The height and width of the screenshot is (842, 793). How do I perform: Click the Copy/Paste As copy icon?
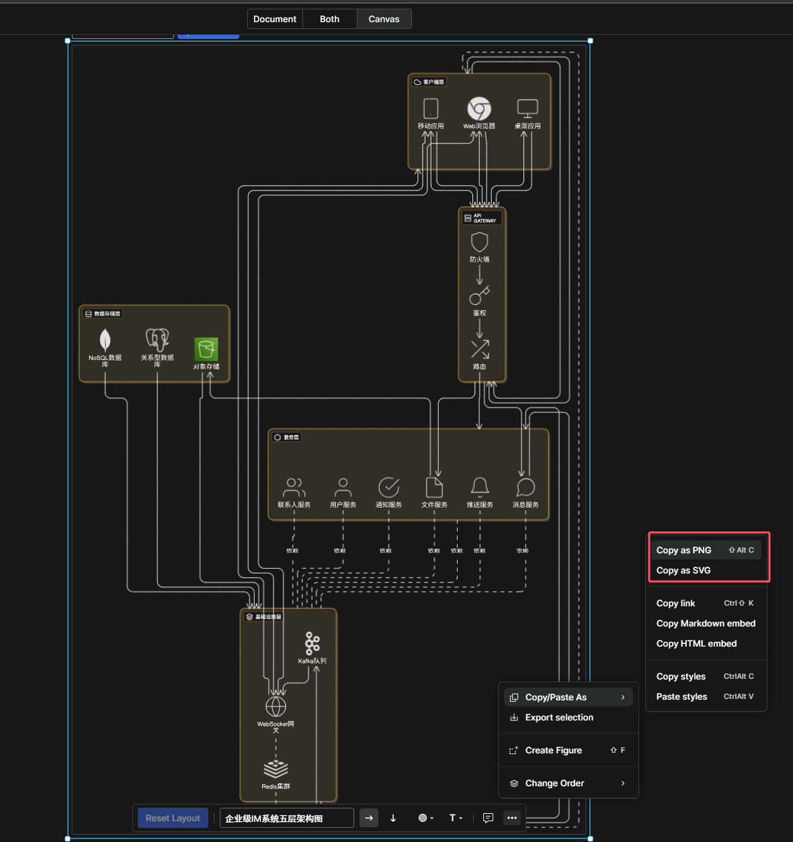coord(514,697)
